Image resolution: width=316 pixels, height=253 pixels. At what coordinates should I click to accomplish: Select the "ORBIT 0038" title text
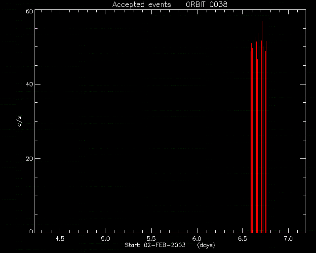[x=206, y=4]
